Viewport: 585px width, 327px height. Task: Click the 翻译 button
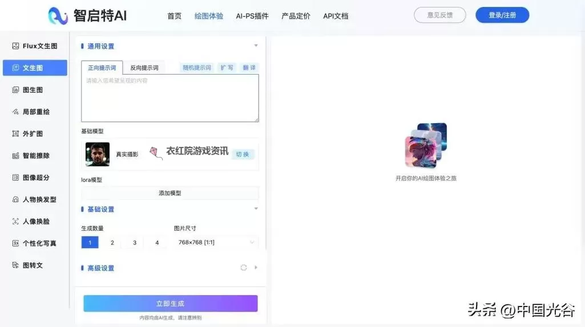coord(249,67)
